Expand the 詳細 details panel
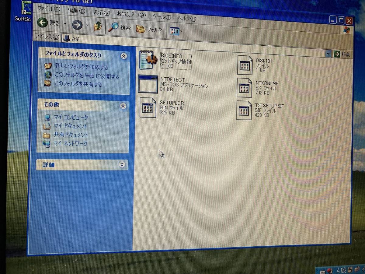The image size is (365, 274). coord(122,164)
